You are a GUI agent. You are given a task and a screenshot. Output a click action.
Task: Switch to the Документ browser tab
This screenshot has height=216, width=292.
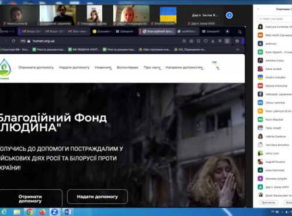point(102,32)
